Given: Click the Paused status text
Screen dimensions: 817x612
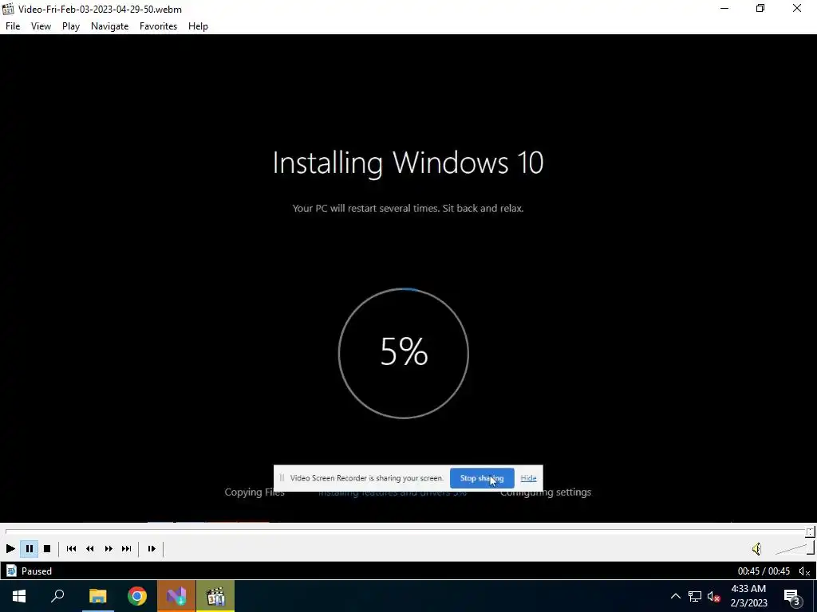Looking at the screenshot, I should point(37,571).
